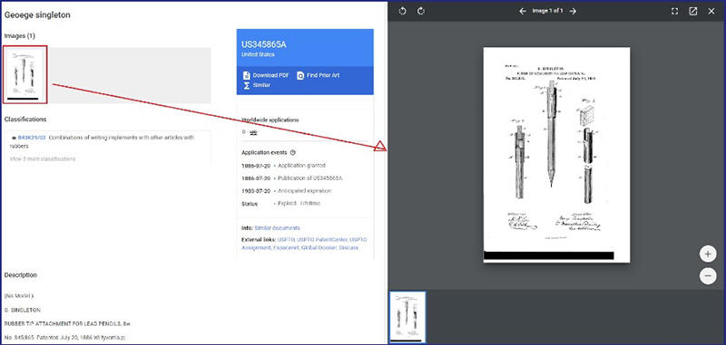726x345 pixels.
Task: Expand View more classifications
Action: coord(43,158)
